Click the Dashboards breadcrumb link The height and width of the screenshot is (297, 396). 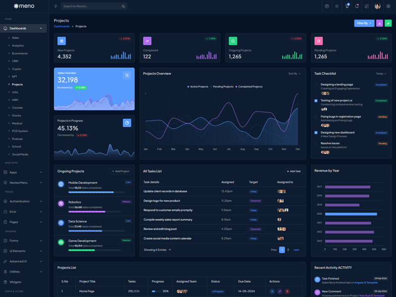tap(61, 26)
